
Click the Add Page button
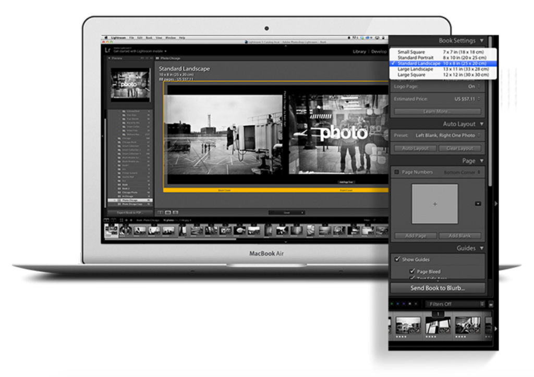pyautogui.click(x=416, y=236)
